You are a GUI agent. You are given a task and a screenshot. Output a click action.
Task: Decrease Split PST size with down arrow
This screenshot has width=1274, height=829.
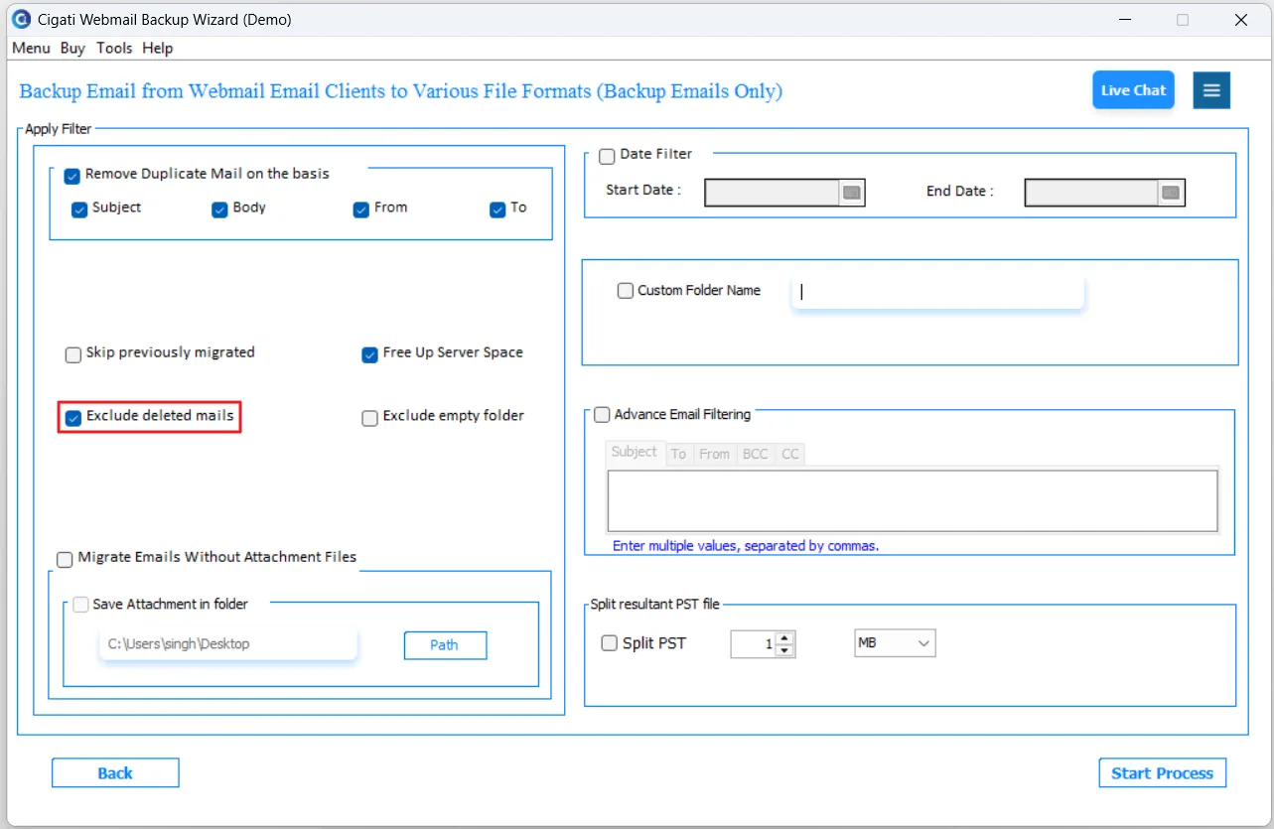(x=784, y=650)
